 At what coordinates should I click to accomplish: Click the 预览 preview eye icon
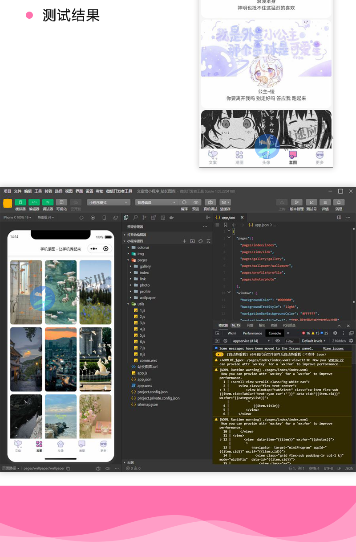(196, 202)
